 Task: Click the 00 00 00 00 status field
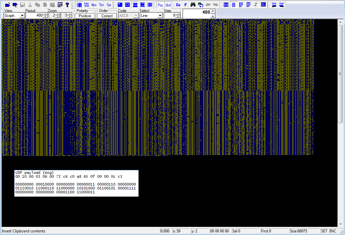click(220, 231)
